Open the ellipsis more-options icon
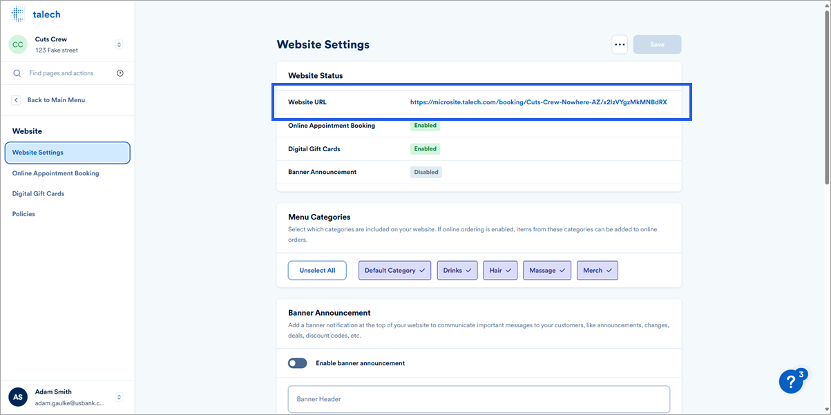831x415 pixels. click(620, 44)
